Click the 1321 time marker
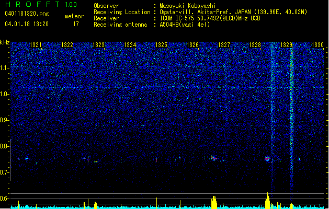 (36, 45)
